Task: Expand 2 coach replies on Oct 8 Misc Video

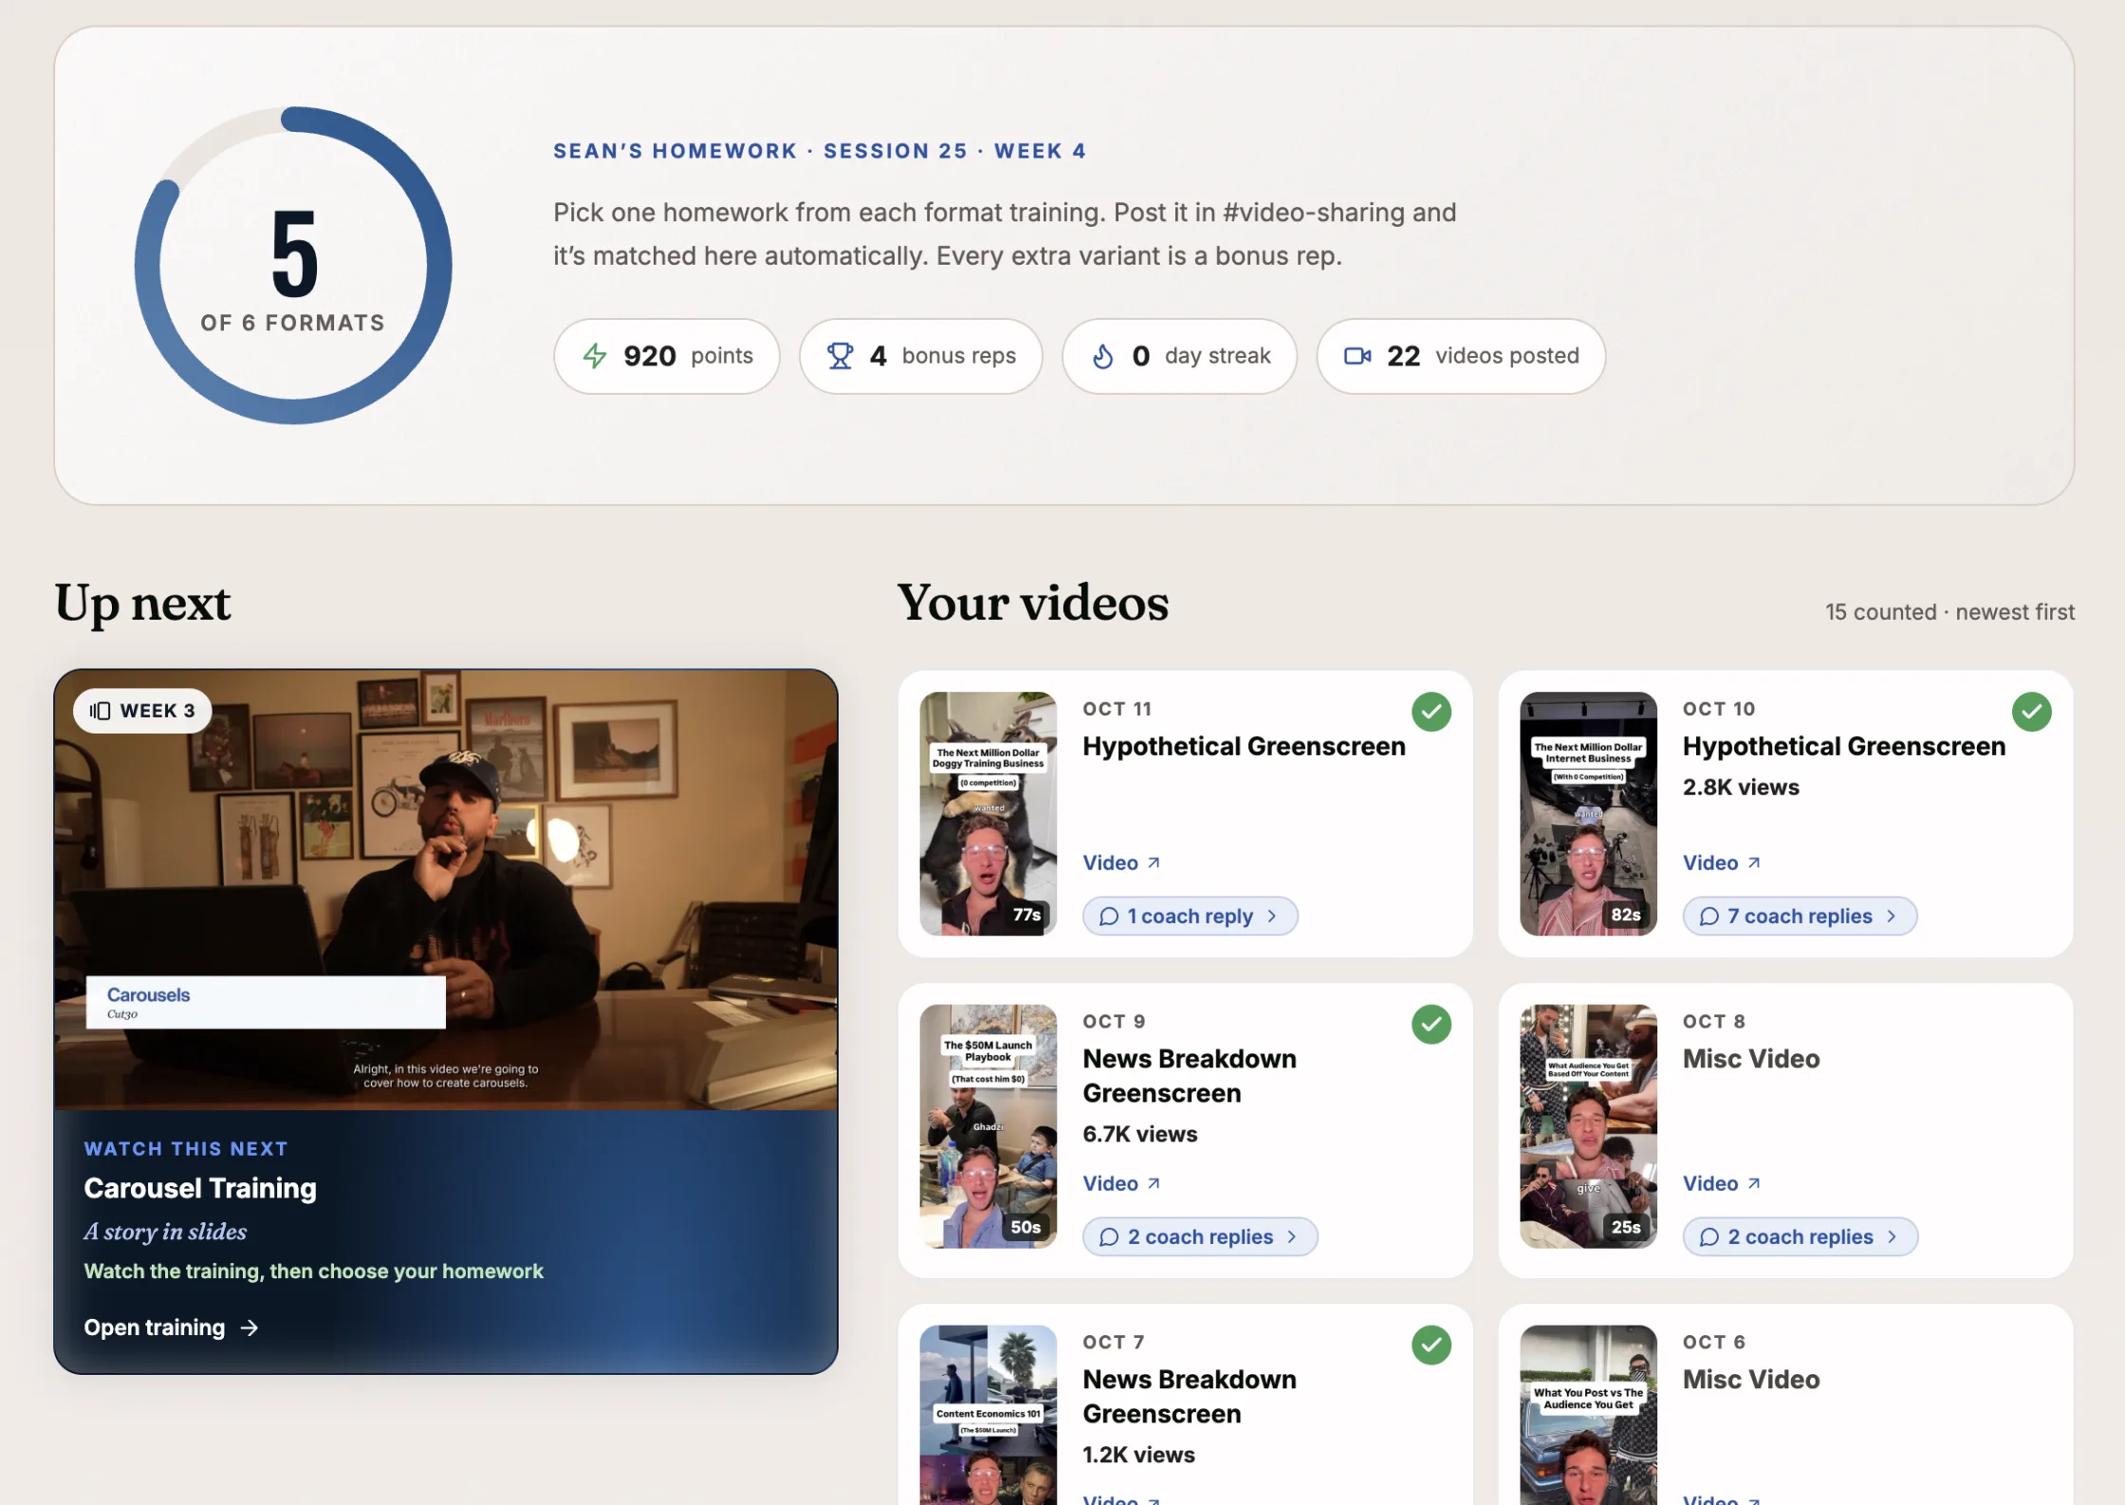Action: [x=1800, y=1236]
